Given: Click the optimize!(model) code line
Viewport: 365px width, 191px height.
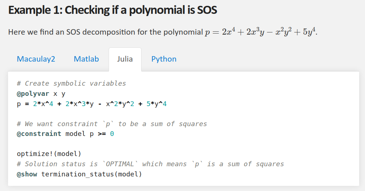Looking at the screenshot, I should tap(49, 153).
